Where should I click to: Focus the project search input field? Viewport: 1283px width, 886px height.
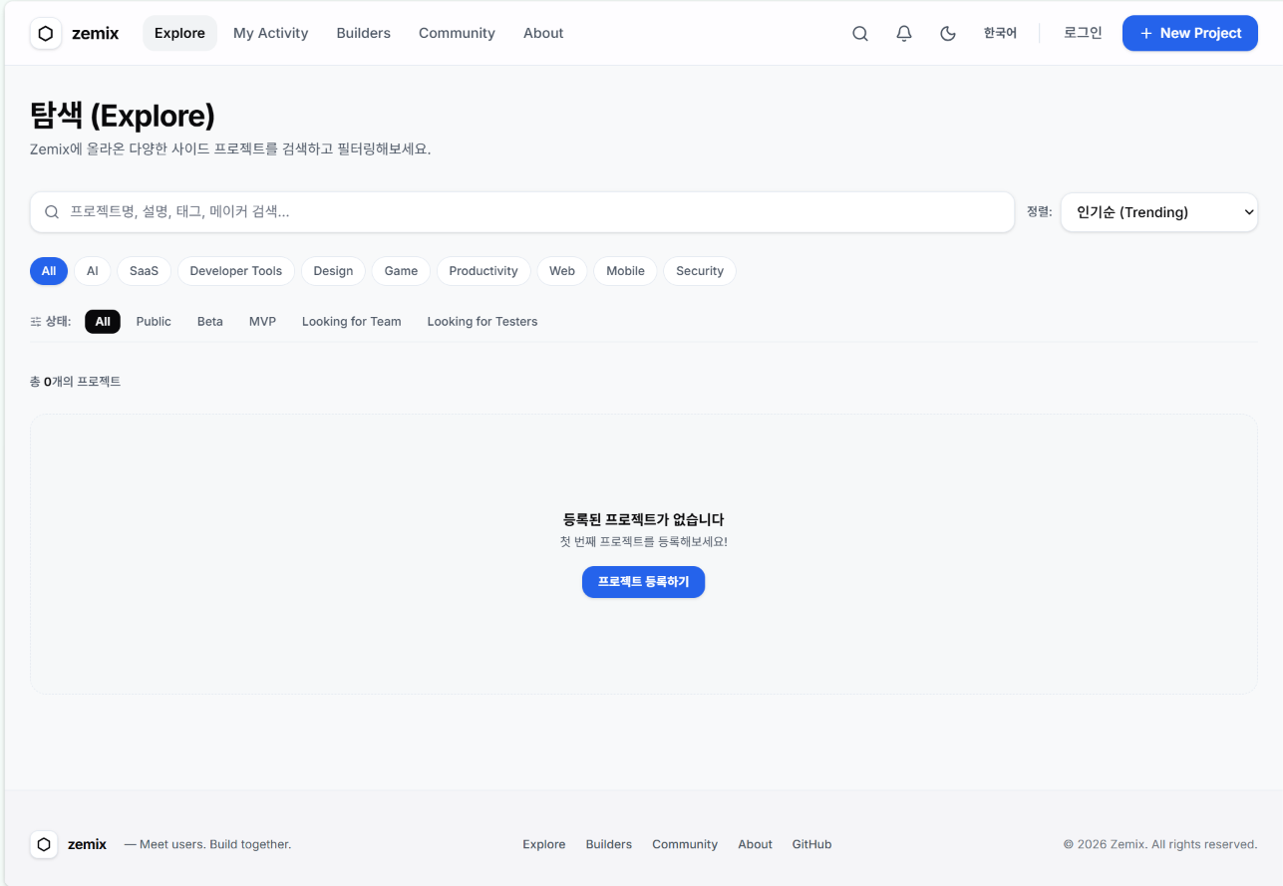pos(522,212)
